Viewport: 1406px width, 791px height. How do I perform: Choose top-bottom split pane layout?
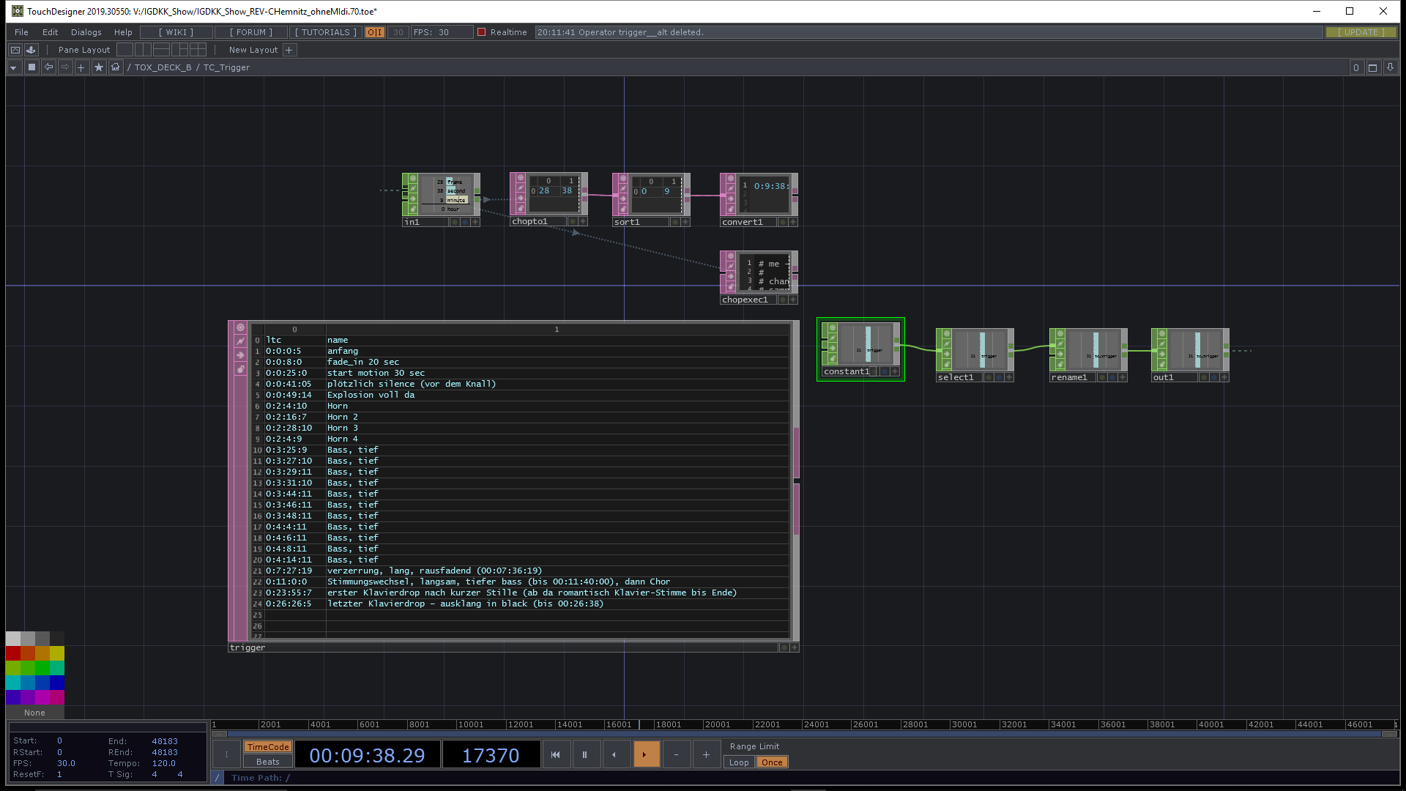(x=162, y=50)
